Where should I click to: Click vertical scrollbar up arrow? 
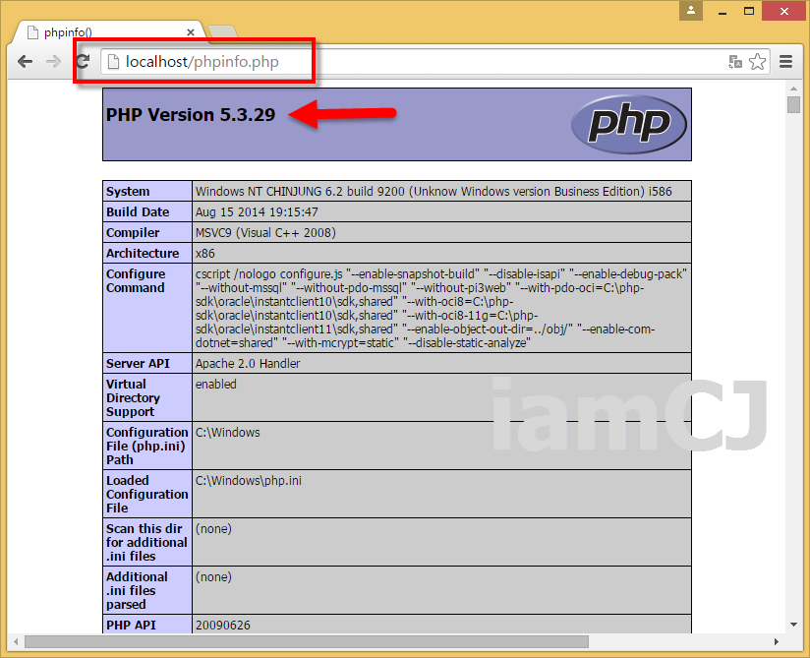coord(794,89)
